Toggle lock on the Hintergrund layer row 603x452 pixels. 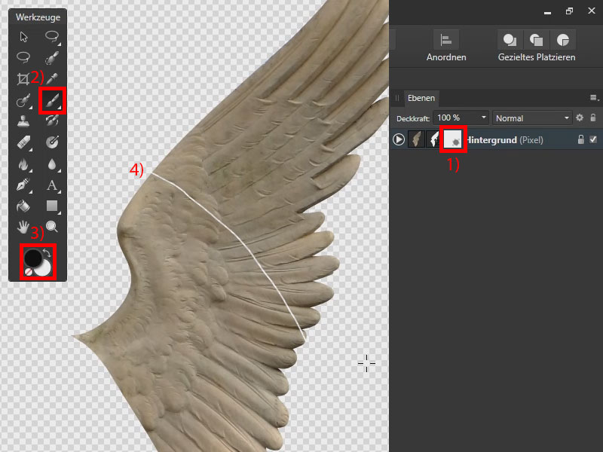580,139
